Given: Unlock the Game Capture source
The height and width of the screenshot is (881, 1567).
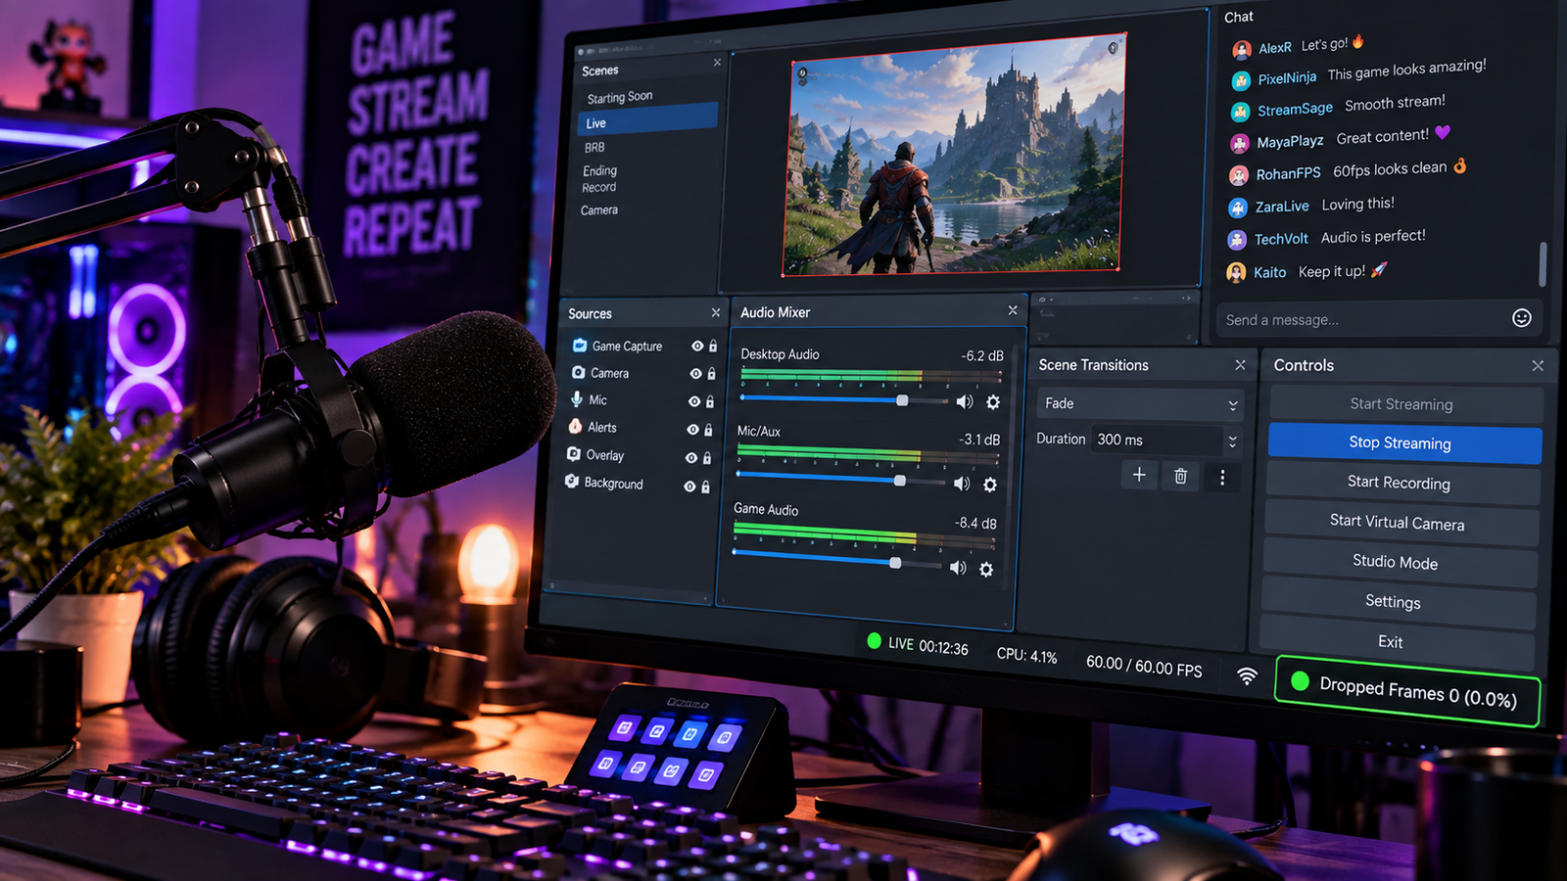Looking at the screenshot, I should point(713,346).
